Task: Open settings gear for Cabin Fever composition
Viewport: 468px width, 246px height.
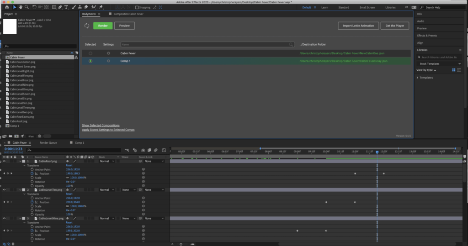Action: click(x=108, y=53)
